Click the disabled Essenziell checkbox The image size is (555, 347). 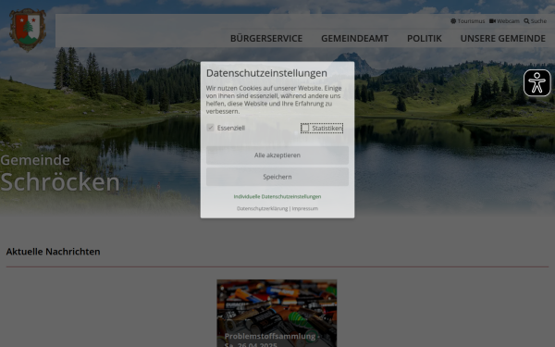tap(210, 128)
